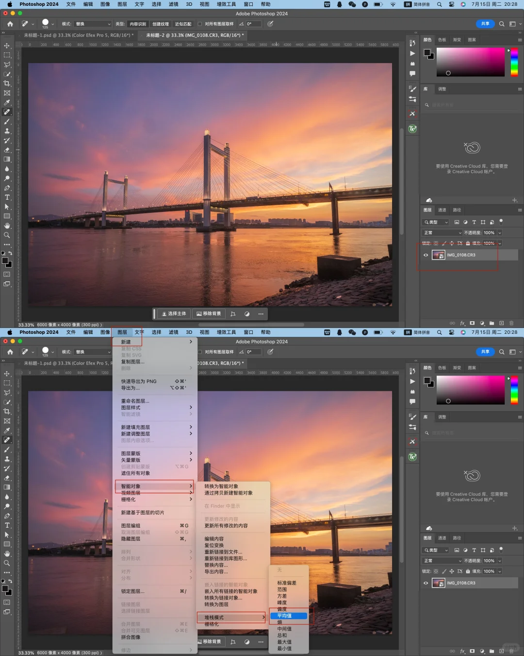
Task: Select the Eraser tool in upper window
Action: tap(7, 150)
